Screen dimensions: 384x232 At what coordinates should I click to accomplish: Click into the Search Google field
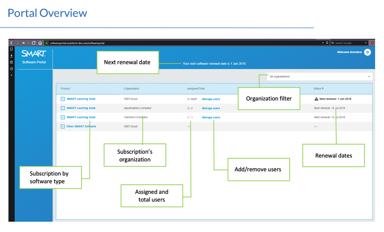pos(349,43)
